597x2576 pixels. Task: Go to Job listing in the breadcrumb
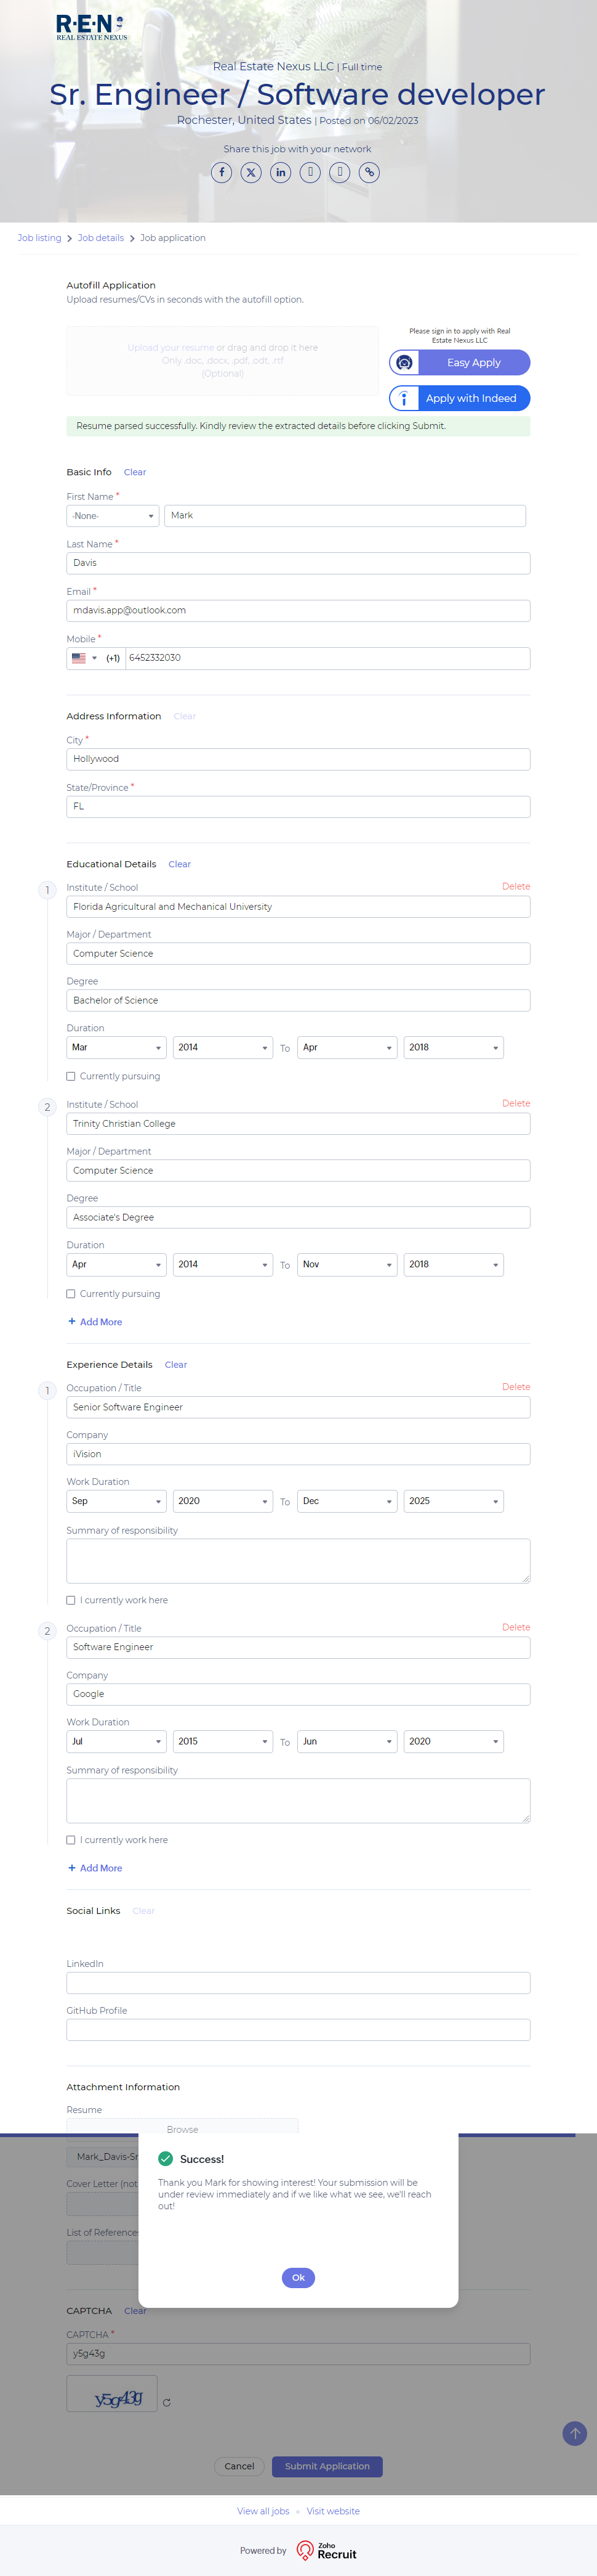[x=39, y=238]
